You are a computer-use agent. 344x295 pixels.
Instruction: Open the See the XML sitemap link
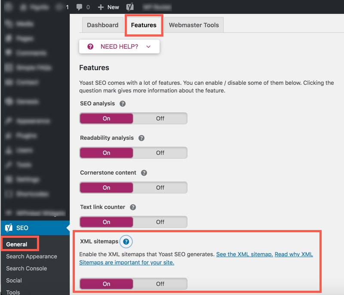click(x=244, y=254)
